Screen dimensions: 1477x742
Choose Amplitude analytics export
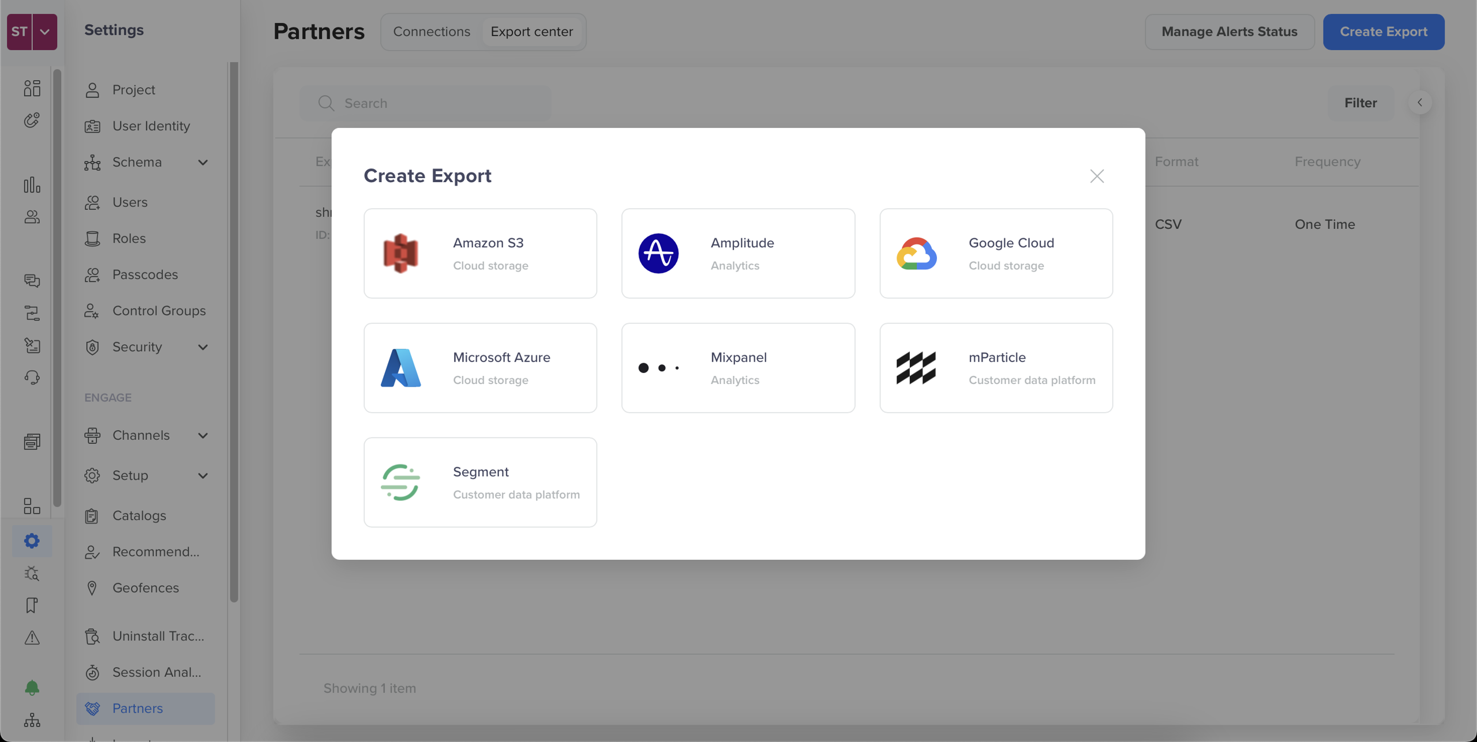click(738, 253)
